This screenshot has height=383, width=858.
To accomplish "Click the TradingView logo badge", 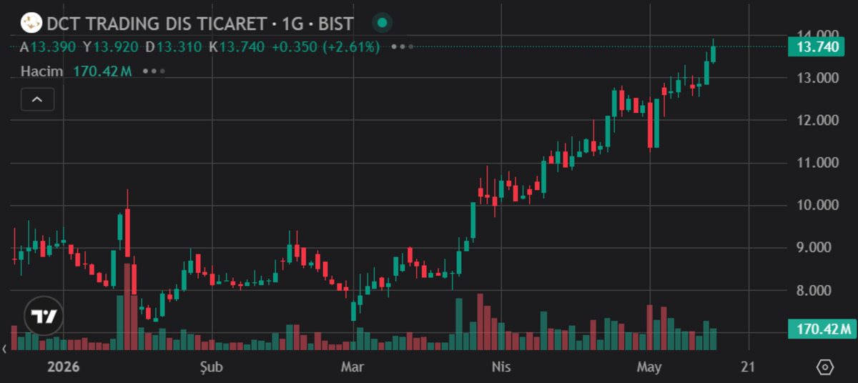I will pos(44,315).
